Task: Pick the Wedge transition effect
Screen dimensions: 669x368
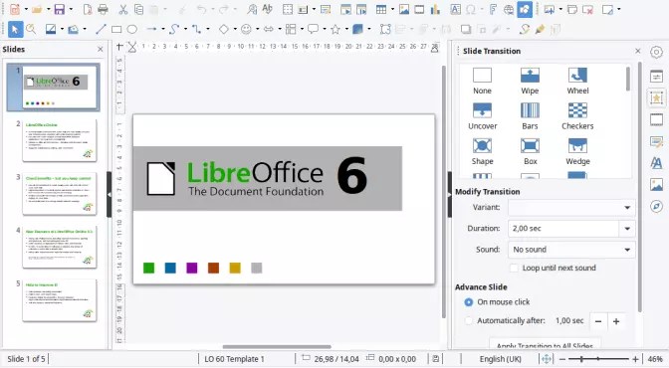Action: coord(577,152)
